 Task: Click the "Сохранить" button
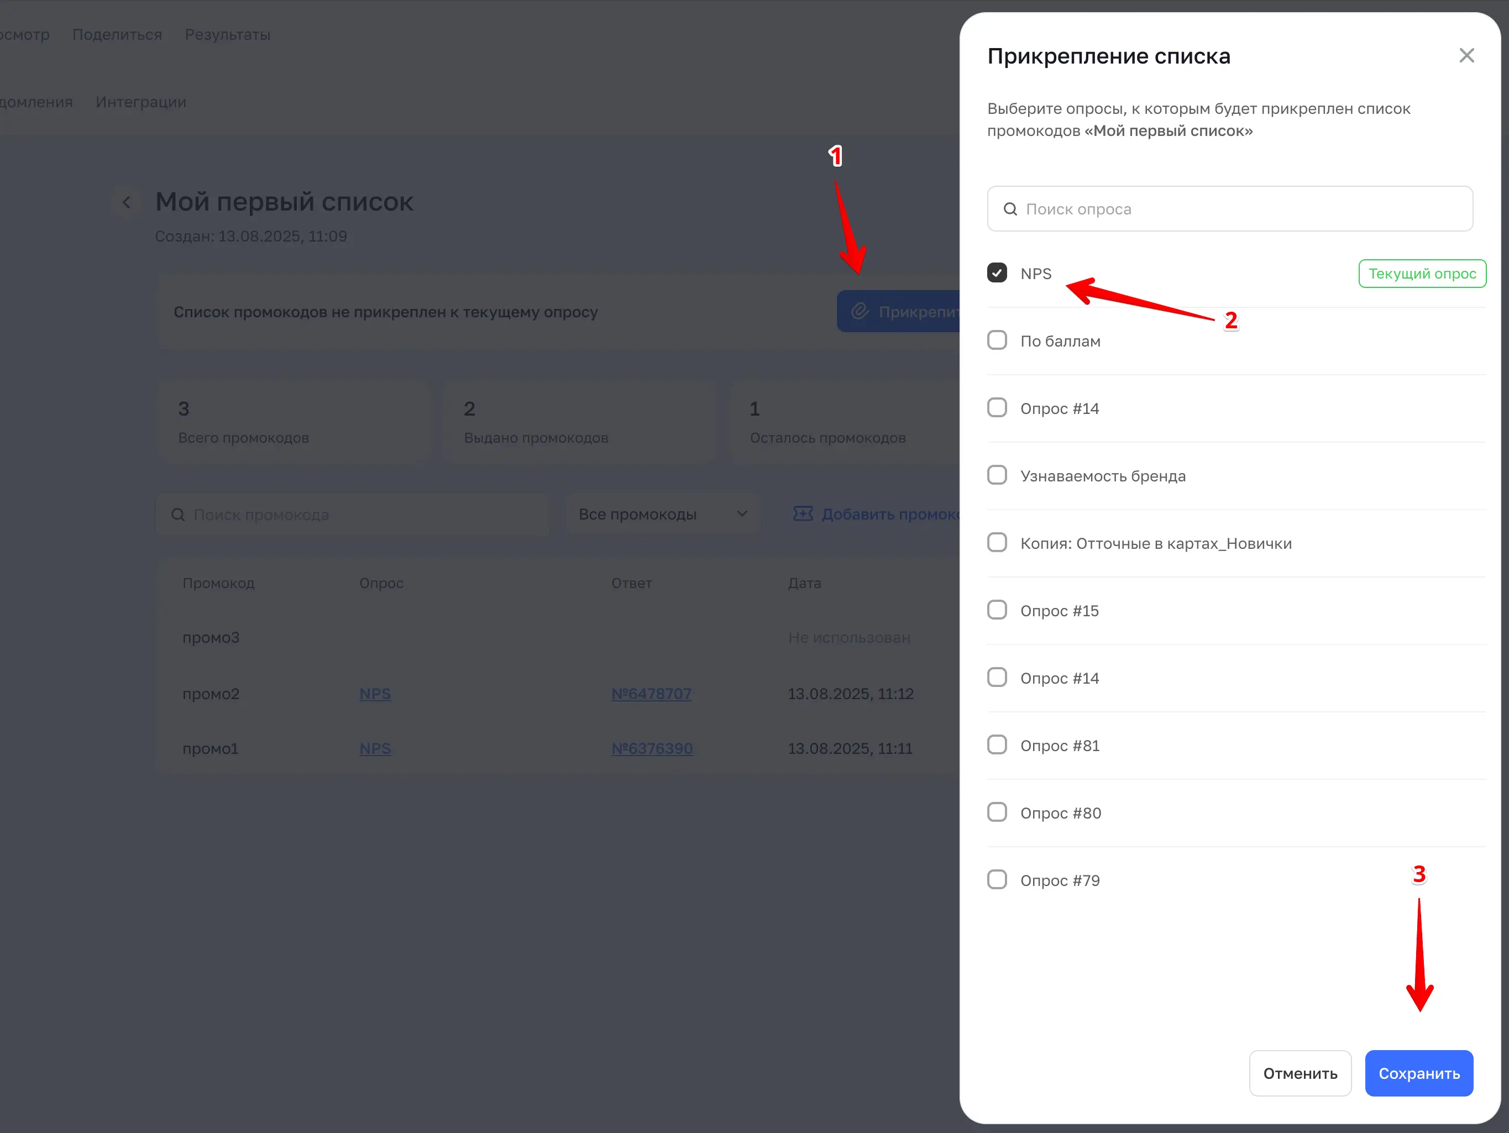pyautogui.click(x=1419, y=1074)
